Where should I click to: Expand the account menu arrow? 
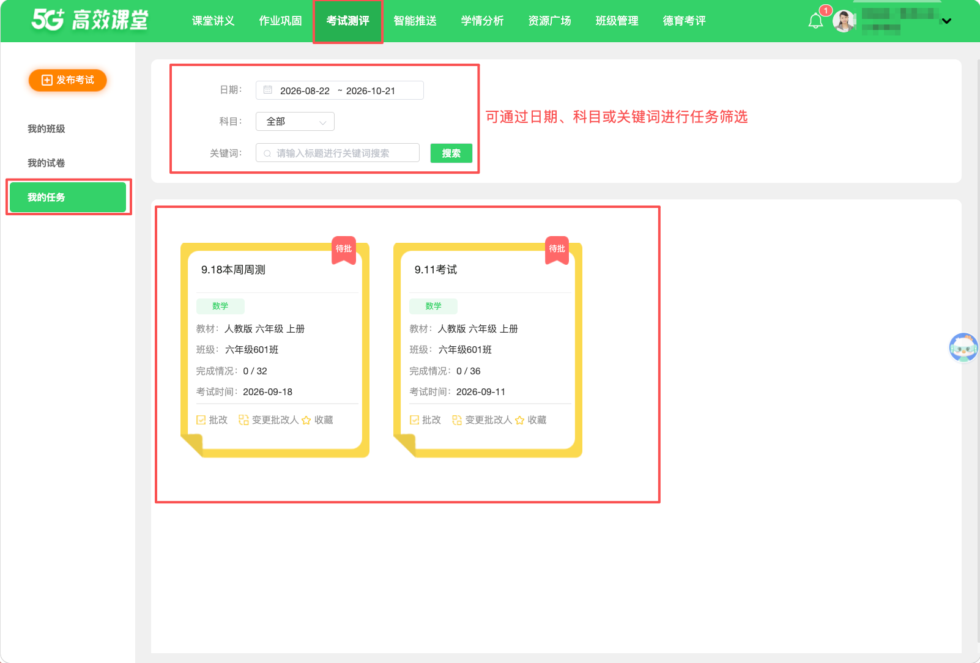coord(946,21)
